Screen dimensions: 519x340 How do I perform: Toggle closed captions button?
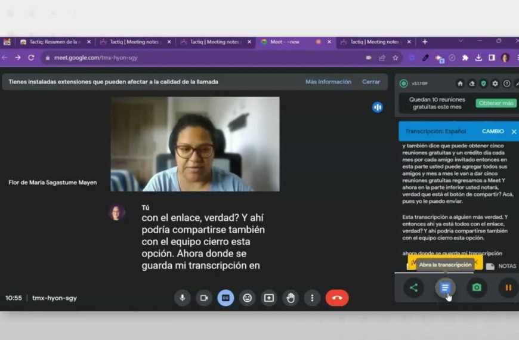coord(225,298)
